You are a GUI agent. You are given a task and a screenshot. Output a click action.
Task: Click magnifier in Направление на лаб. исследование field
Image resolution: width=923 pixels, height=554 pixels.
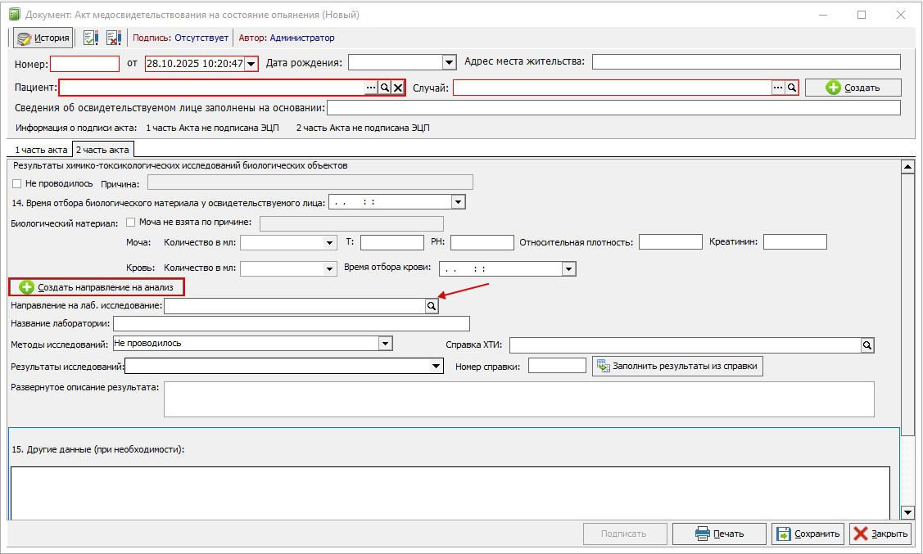[431, 306]
